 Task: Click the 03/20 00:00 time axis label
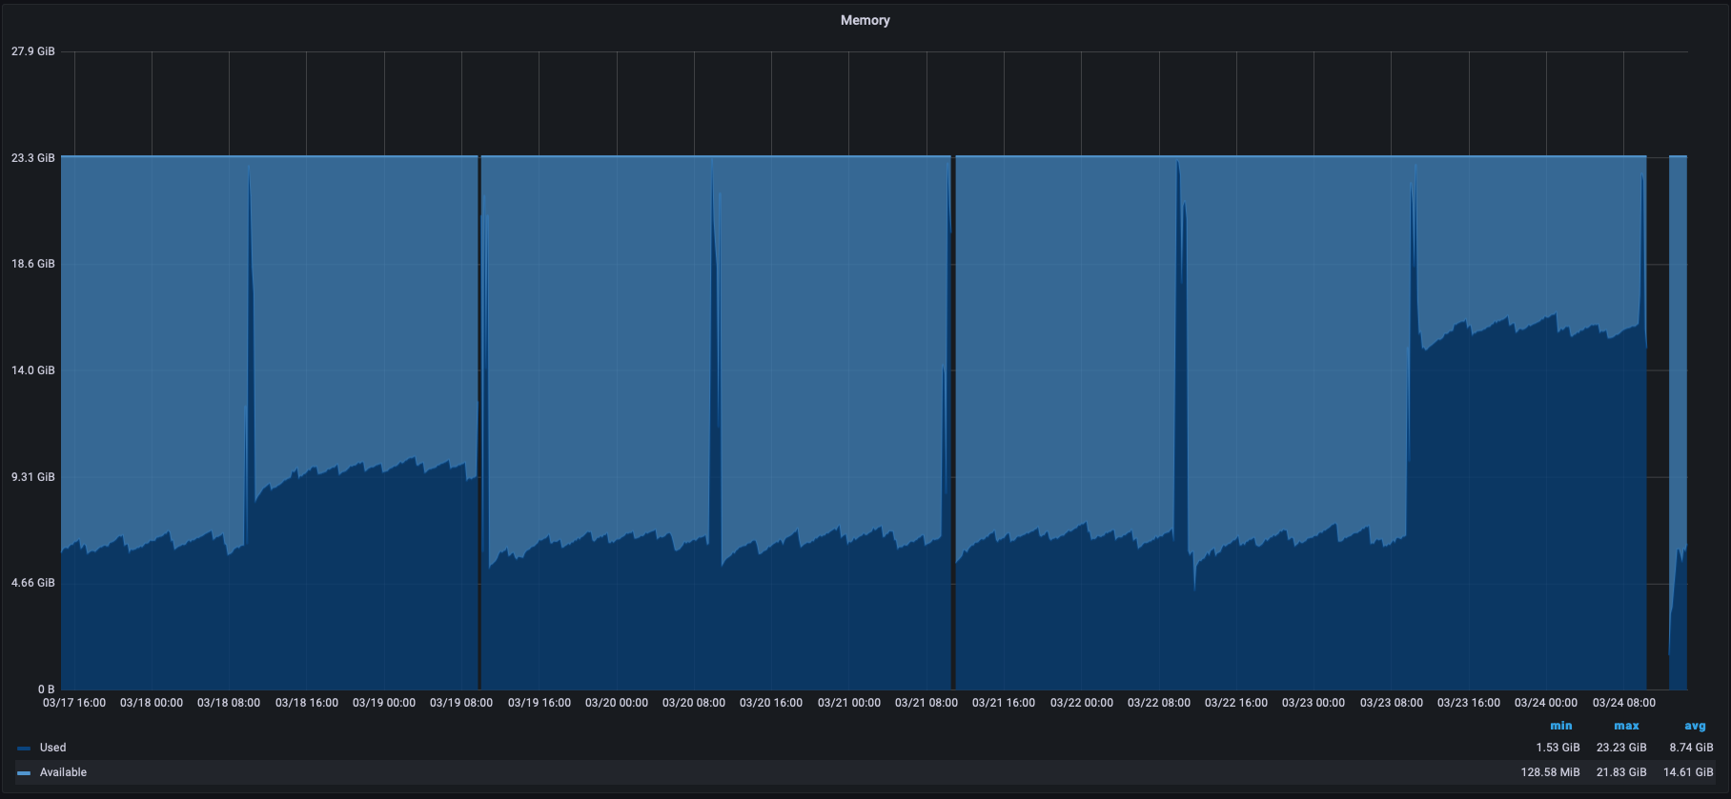pos(617,703)
